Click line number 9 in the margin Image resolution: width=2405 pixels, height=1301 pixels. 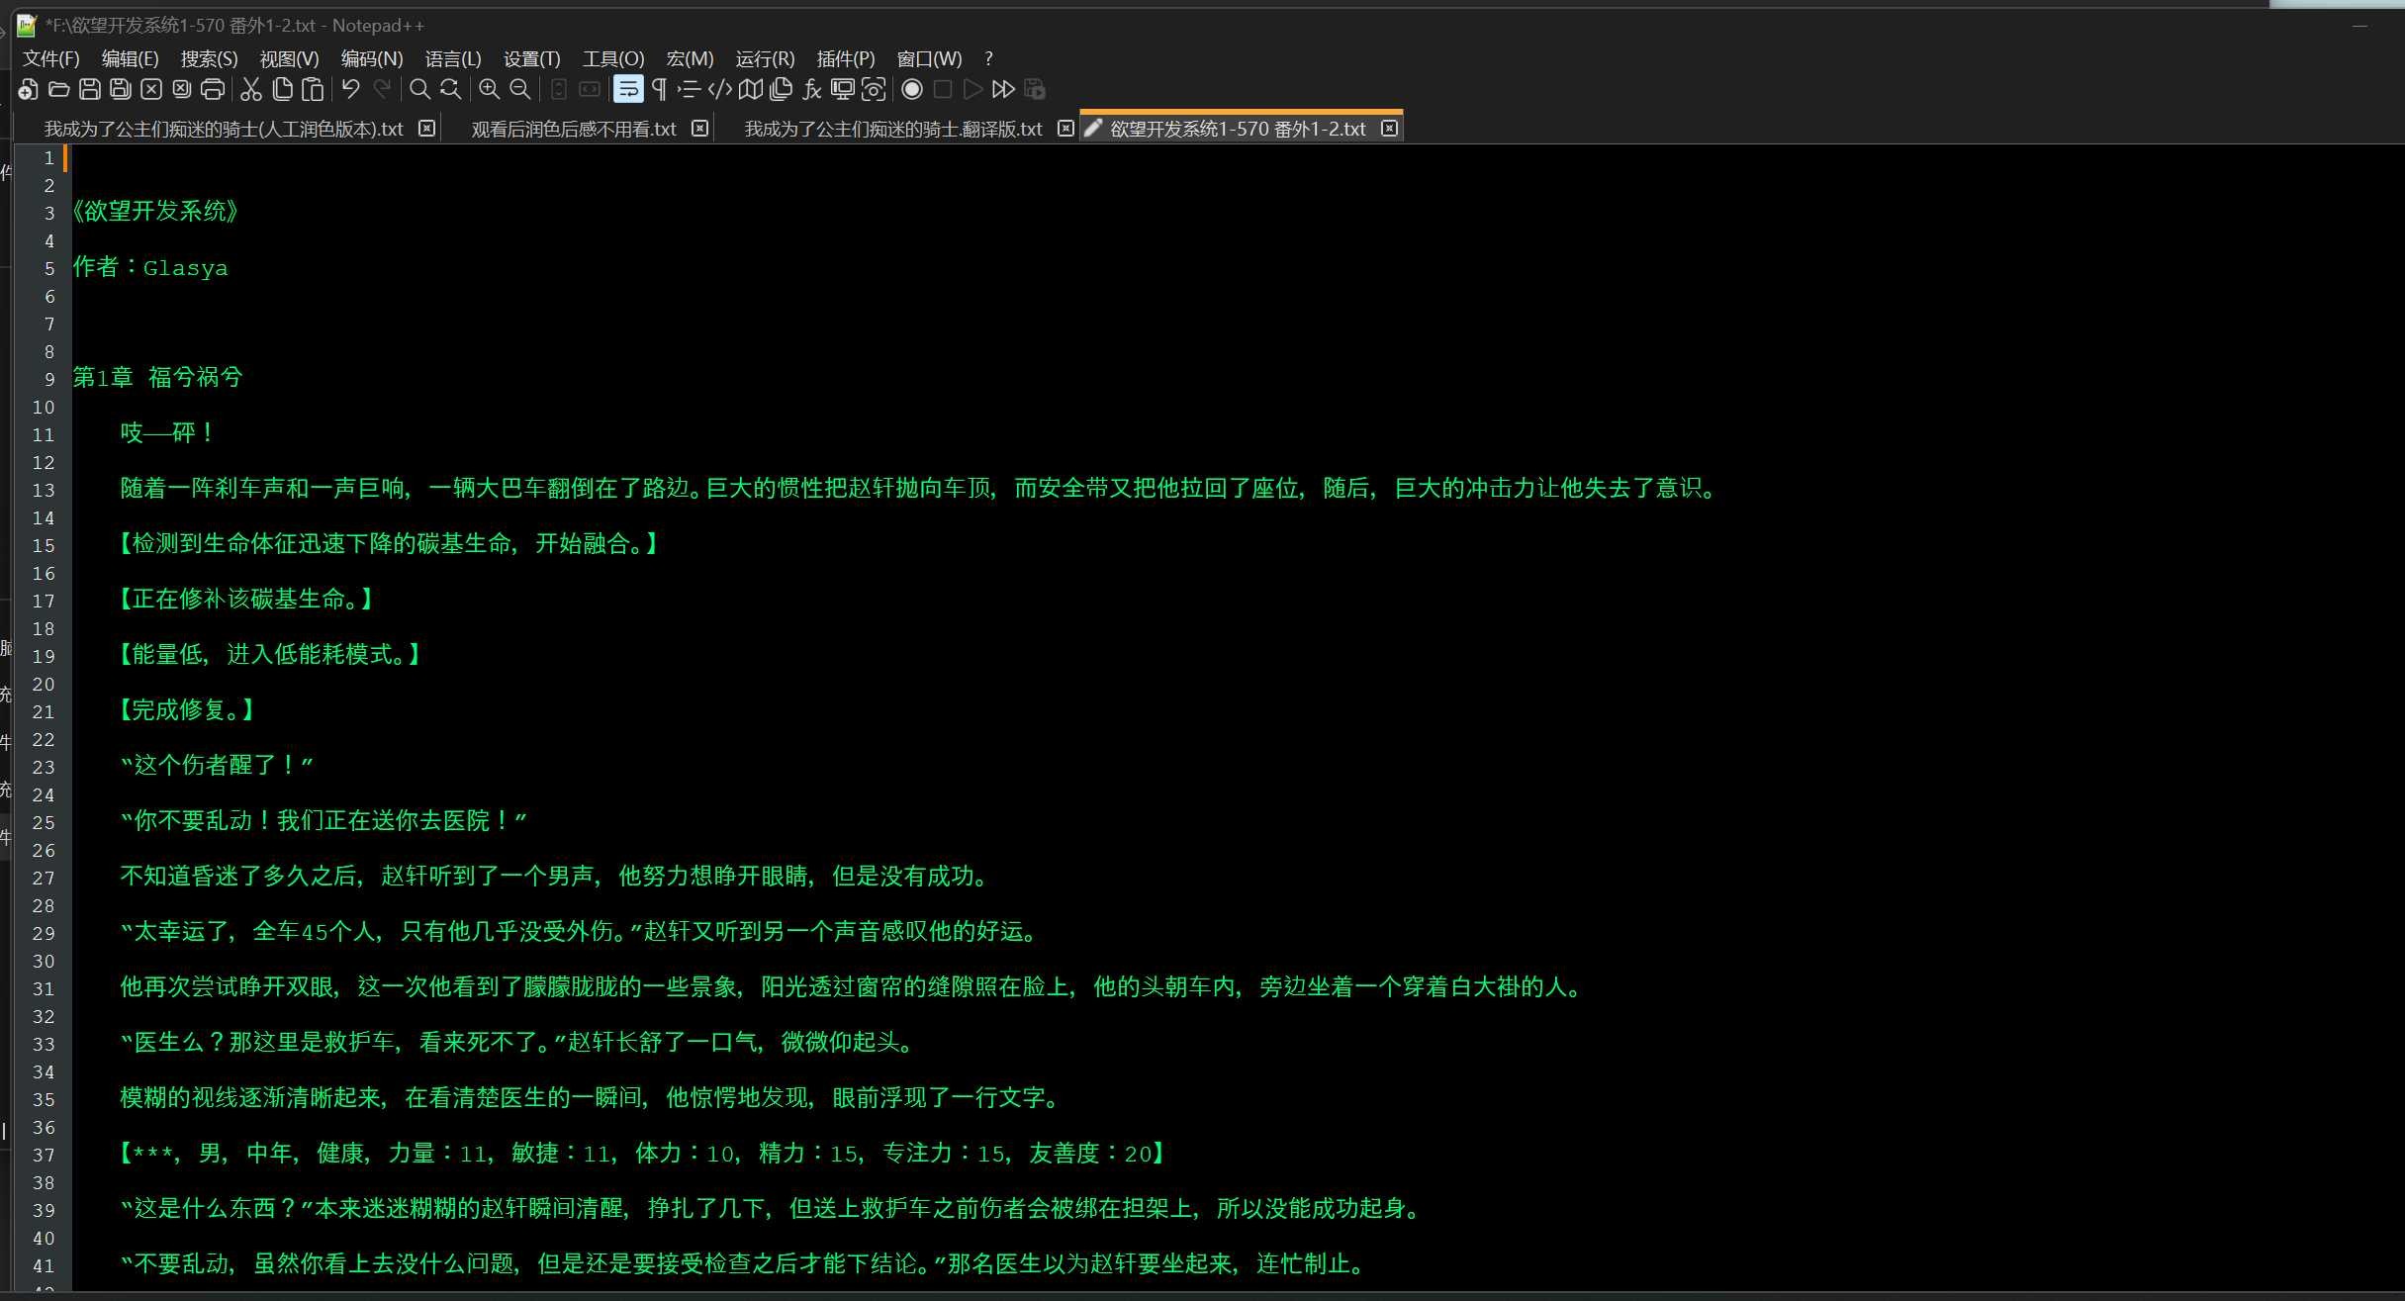(48, 379)
